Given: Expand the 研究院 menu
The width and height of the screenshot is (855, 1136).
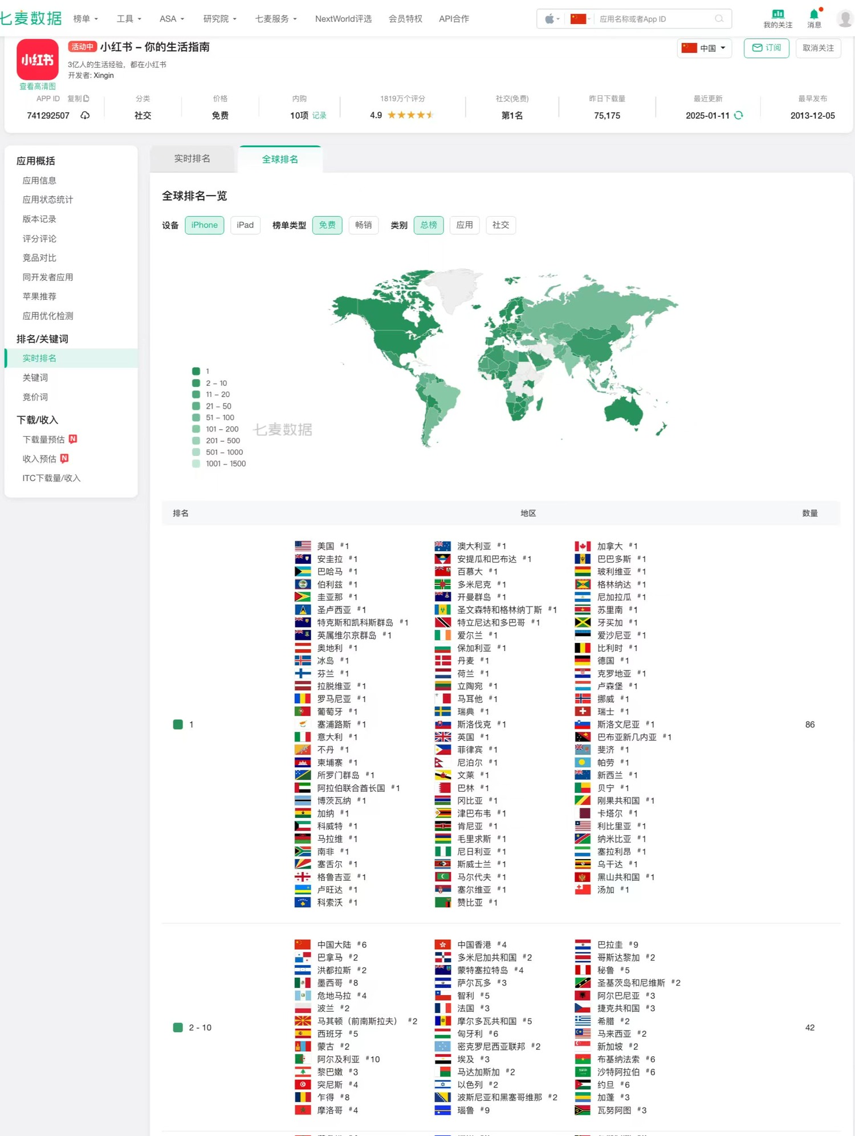Looking at the screenshot, I should click(x=220, y=19).
